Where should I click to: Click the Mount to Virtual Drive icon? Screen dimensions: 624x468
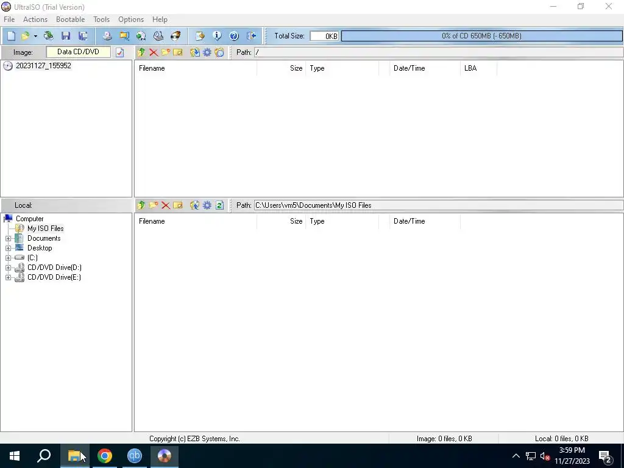point(158,36)
